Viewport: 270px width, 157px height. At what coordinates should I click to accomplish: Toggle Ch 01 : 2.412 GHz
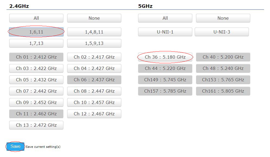coord(36,57)
